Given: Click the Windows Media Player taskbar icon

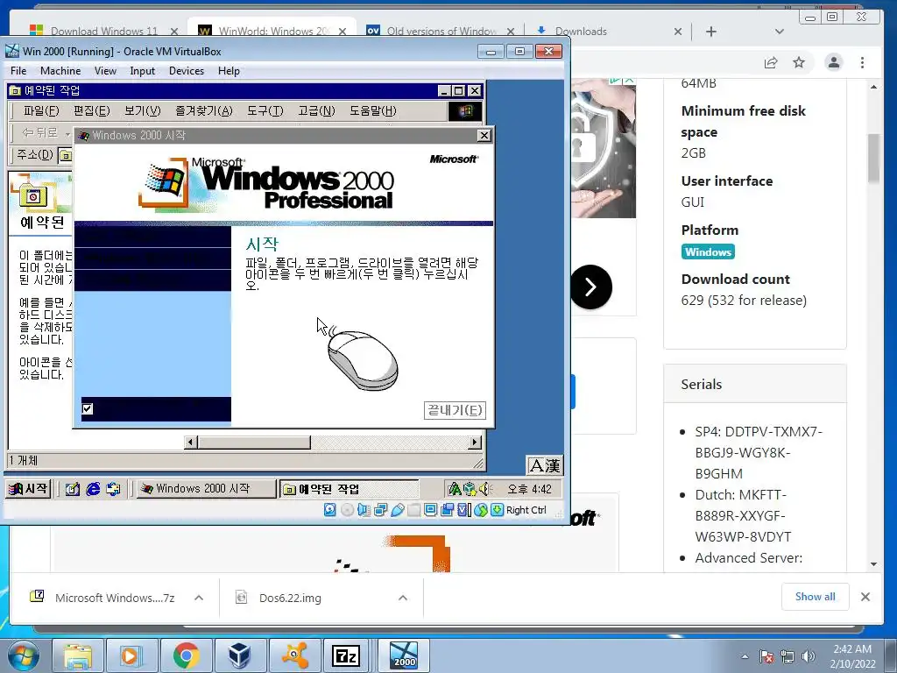Looking at the screenshot, I should [131, 655].
